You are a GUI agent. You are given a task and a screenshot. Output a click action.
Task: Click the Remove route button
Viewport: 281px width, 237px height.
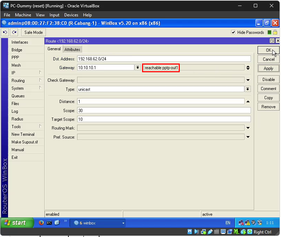(268, 107)
